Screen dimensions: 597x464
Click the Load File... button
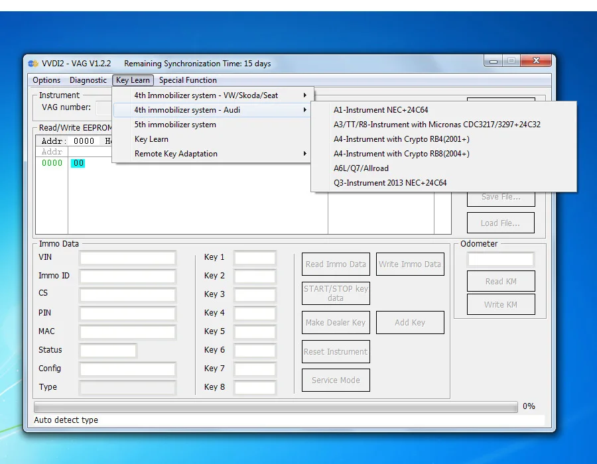tap(501, 223)
